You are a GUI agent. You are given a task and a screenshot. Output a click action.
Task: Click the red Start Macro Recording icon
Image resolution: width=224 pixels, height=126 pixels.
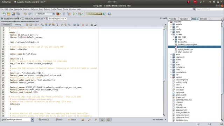pos(83,25)
